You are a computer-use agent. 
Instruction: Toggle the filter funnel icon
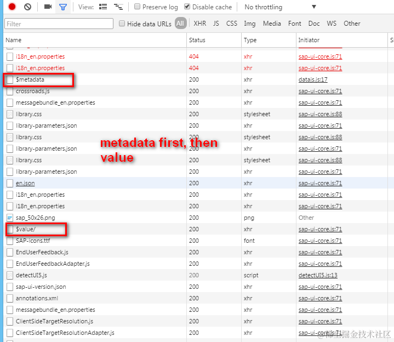(63, 7)
